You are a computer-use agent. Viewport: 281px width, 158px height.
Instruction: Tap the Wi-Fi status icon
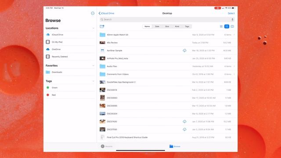(x=226, y=8)
